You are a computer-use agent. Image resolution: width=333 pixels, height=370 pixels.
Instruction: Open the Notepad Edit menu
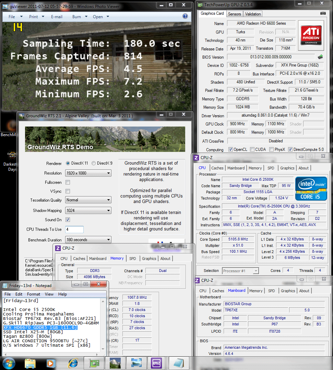[19, 294]
